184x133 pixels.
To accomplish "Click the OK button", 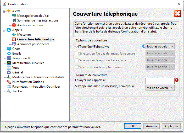I will click(x=132, y=126).
